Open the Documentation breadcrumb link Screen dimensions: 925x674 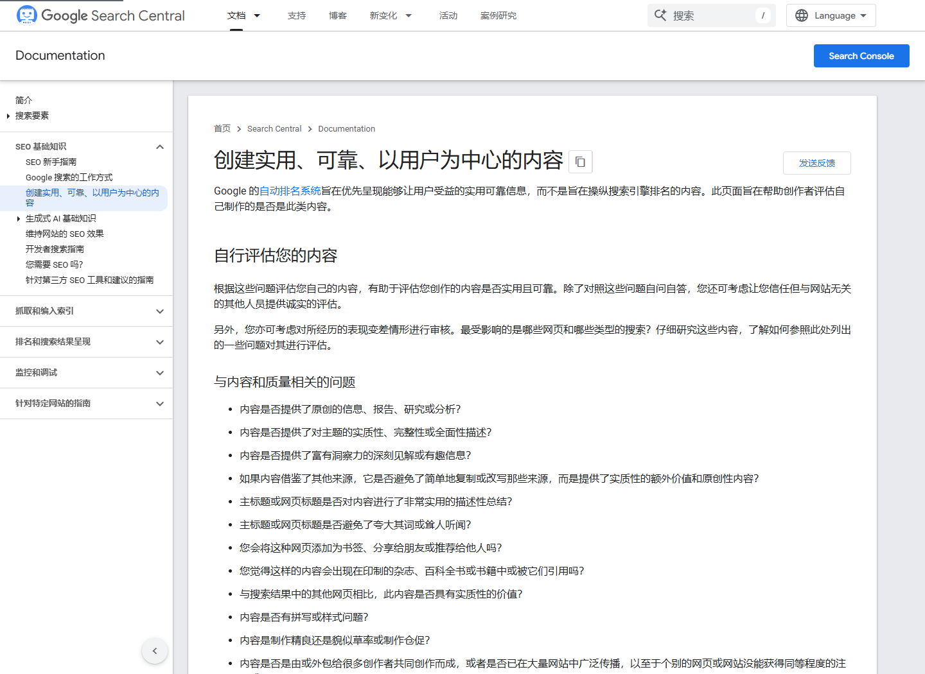coord(347,129)
